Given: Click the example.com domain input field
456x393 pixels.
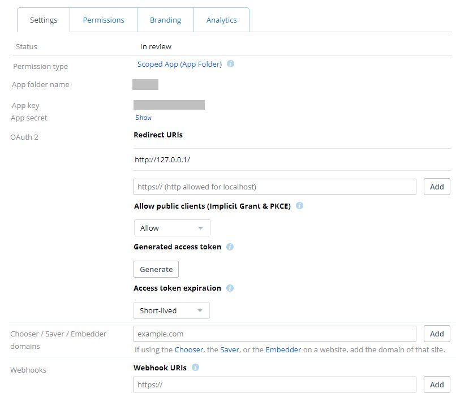Looking at the screenshot, I should click(x=275, y=334).
